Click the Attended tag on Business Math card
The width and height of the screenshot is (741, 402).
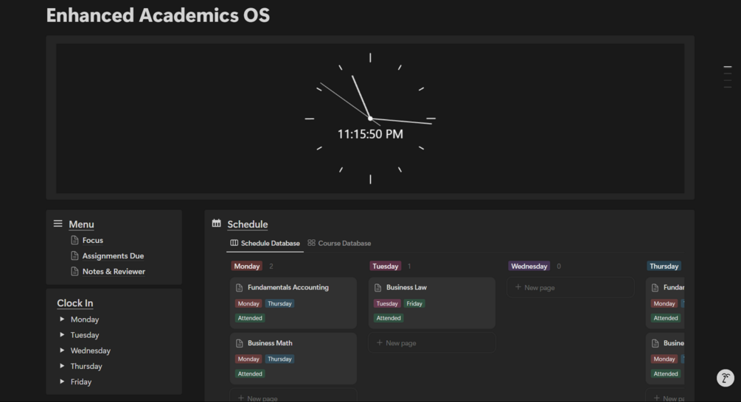250,374
